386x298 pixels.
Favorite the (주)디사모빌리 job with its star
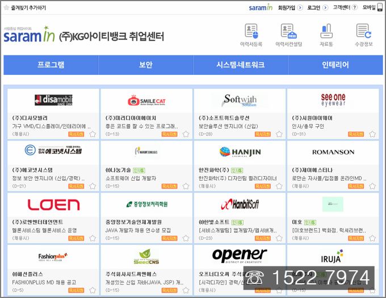[93, 134]
